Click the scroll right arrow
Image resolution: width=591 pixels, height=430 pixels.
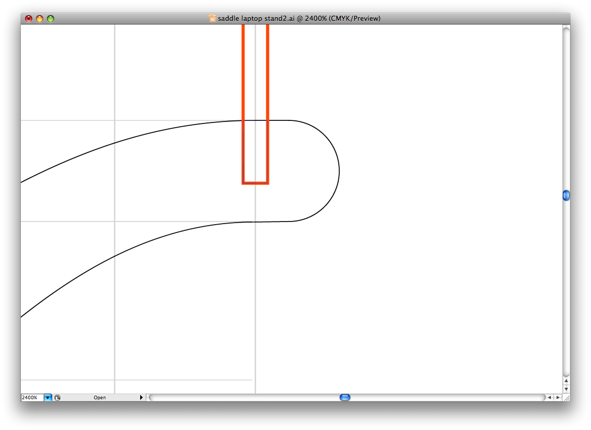pos(558,398)
